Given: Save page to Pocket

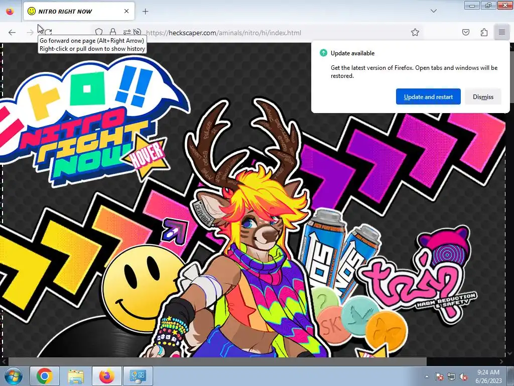Looking at the screenshot, I should [x=465, y=32].
